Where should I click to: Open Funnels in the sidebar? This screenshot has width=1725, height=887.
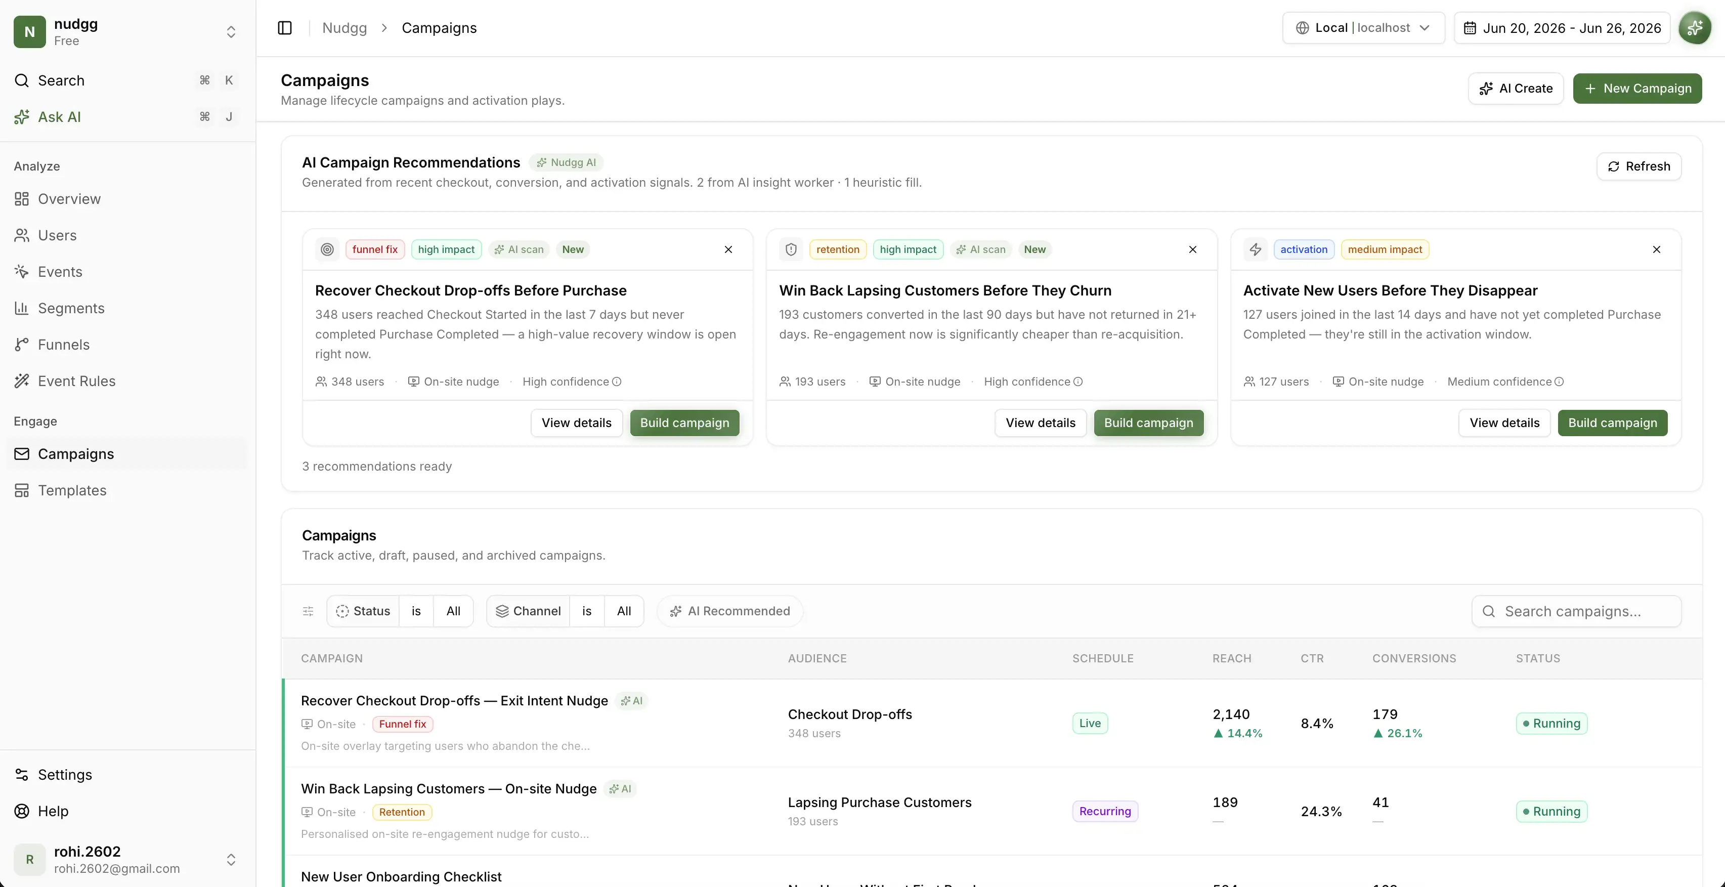point(127,345)
